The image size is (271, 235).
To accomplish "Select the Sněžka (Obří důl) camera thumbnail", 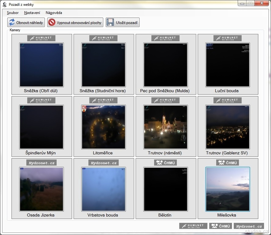I will (x=42, y=65).
